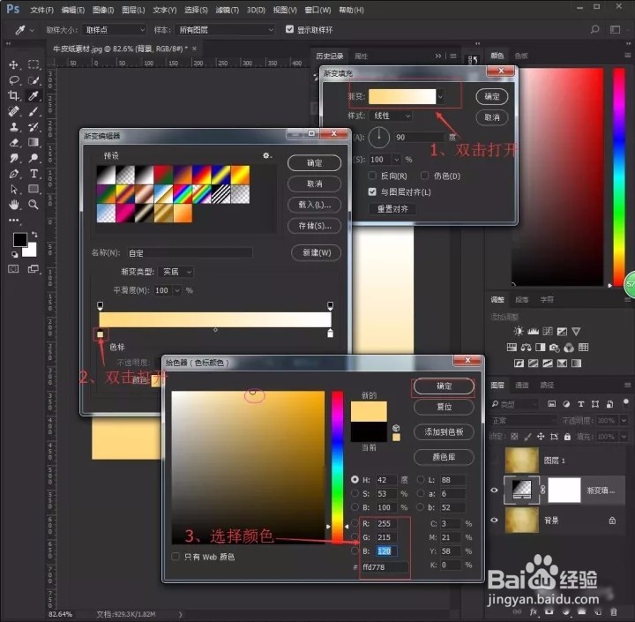Open gradient style dropdown

391,116
